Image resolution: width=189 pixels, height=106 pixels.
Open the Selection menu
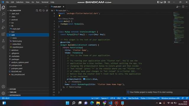(20, 2)
